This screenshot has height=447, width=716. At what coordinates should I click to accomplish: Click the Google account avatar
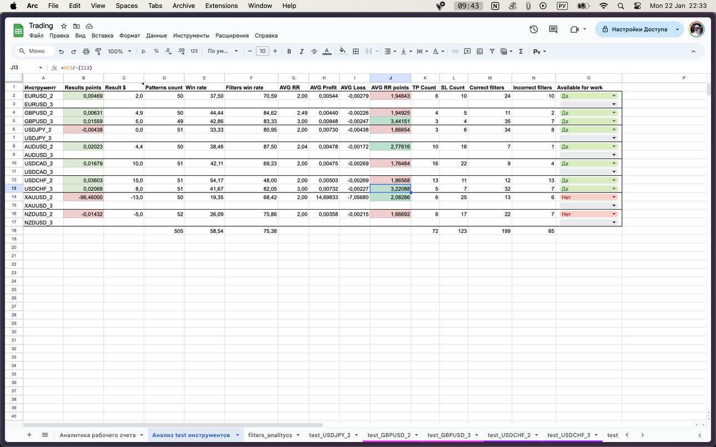pos(697,29)
